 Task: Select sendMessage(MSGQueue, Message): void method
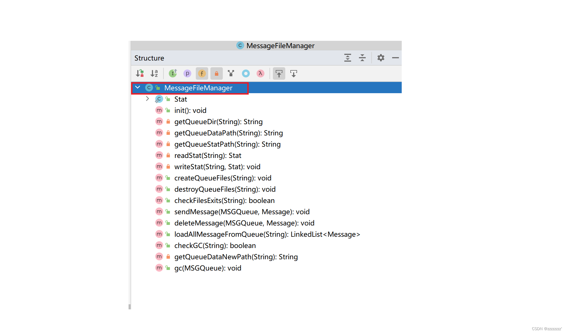(266, 212)
